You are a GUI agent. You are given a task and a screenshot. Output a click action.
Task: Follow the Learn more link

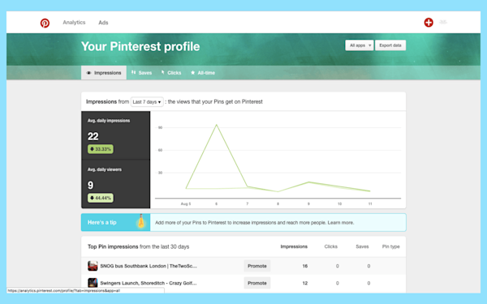[x=341, y=222]
